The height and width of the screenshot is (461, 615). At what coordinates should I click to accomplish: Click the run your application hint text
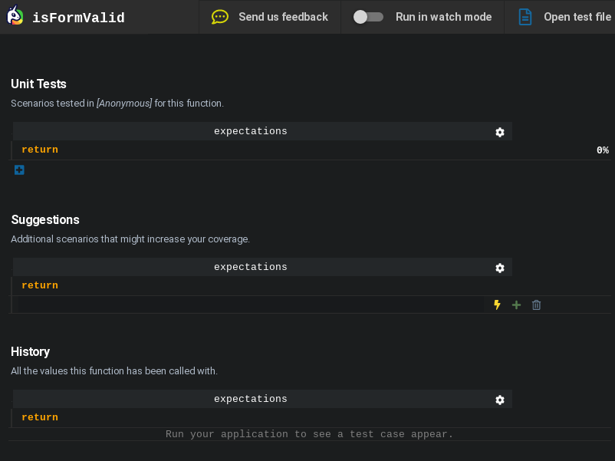point(309,434)
